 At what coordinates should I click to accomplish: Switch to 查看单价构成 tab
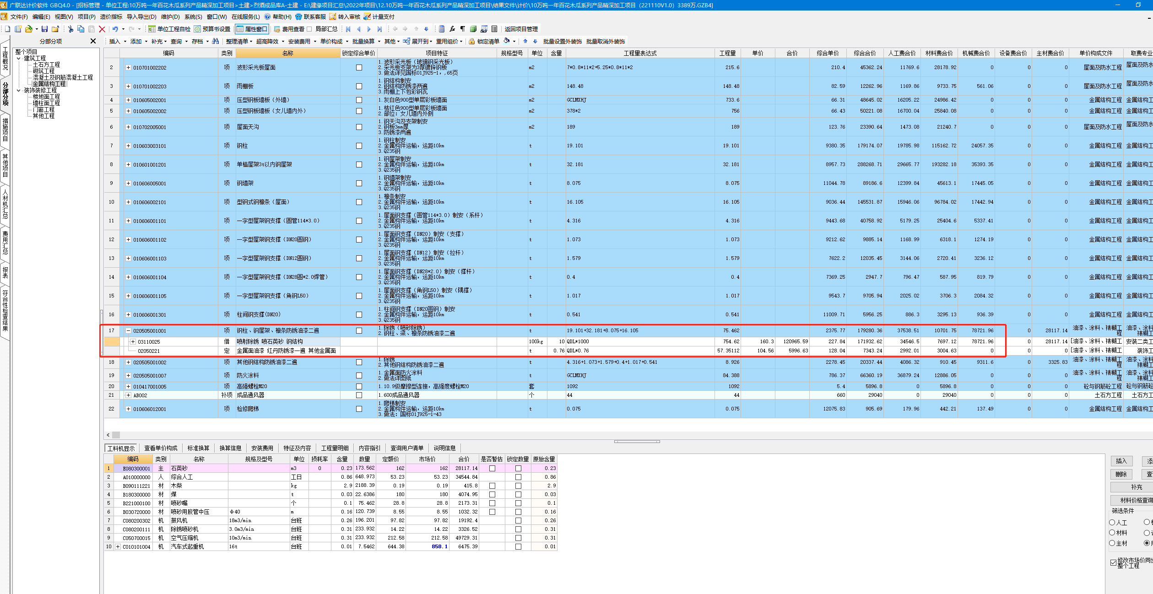tap(161, 448)
